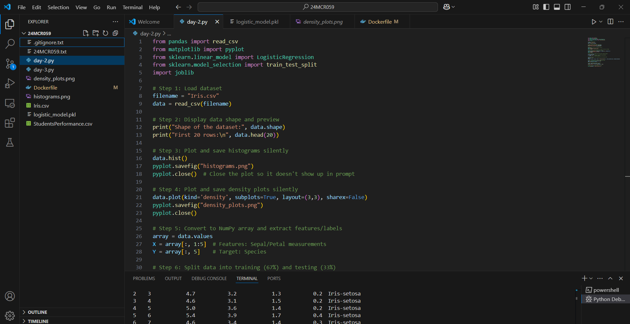Select the powershell terminal instance

coord(605,290)
